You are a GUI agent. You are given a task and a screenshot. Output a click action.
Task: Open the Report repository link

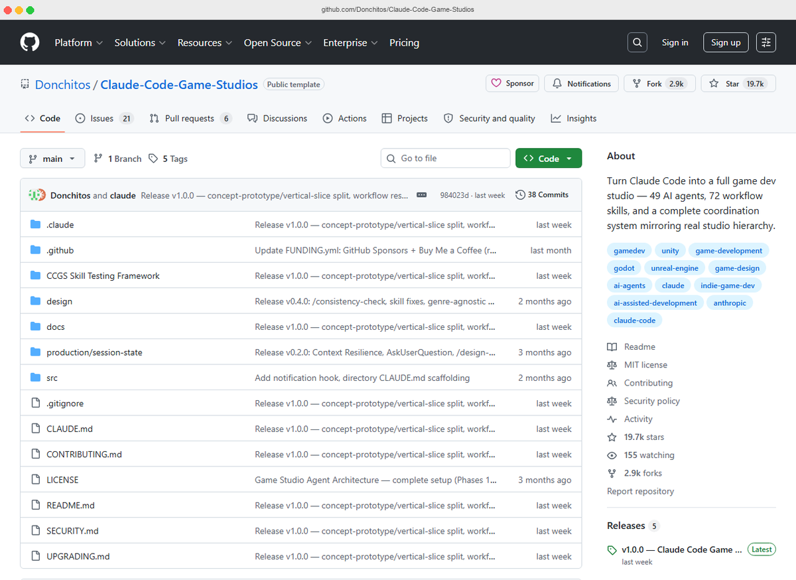(640, 491)
